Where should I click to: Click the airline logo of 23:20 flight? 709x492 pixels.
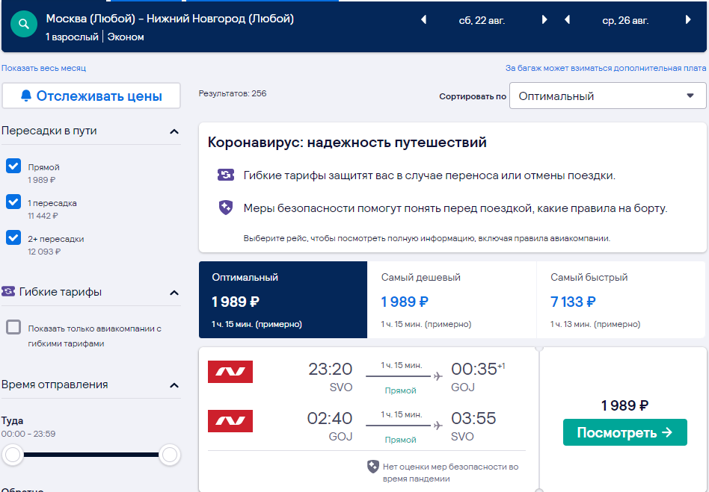pos(230,372)
